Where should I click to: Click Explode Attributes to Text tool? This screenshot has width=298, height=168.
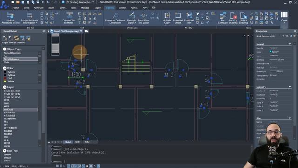pyautogui.click(x=10, y=18)
